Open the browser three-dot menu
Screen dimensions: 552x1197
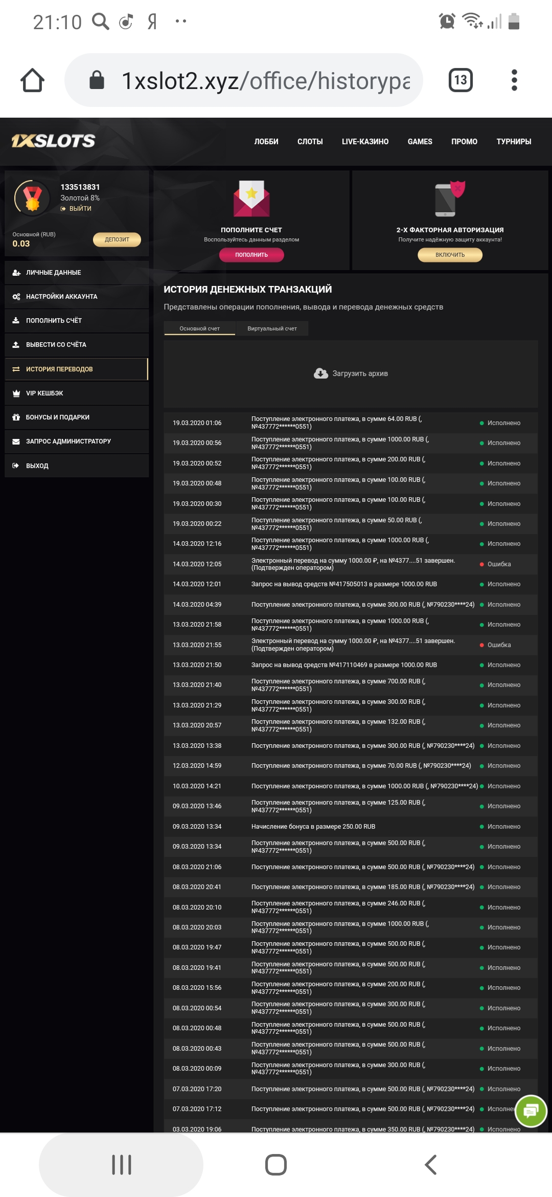point(514,80)
